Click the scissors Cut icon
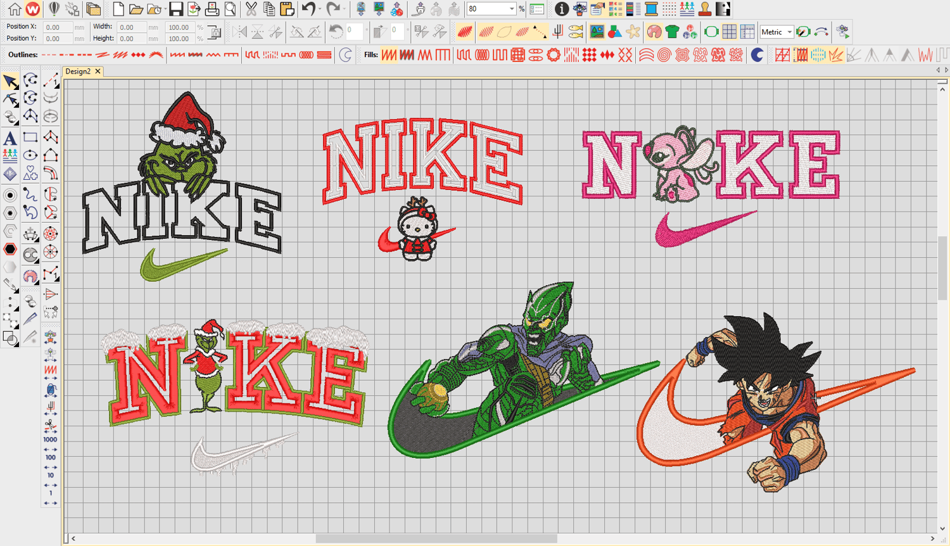950x546 pixels. [x=251, y=9]
